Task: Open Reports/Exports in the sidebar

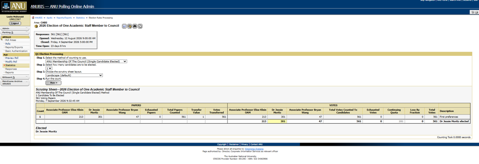Action: coord(14,48)
